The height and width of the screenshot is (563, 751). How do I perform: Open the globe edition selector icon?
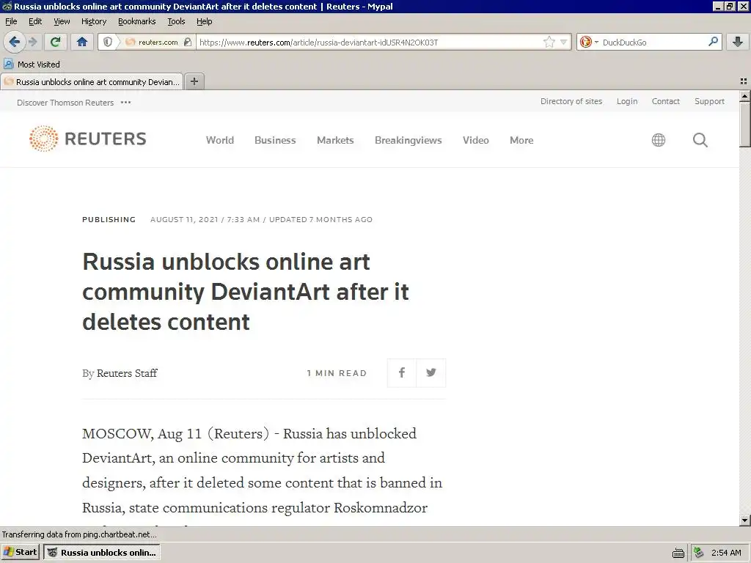[x=659, y=140]
